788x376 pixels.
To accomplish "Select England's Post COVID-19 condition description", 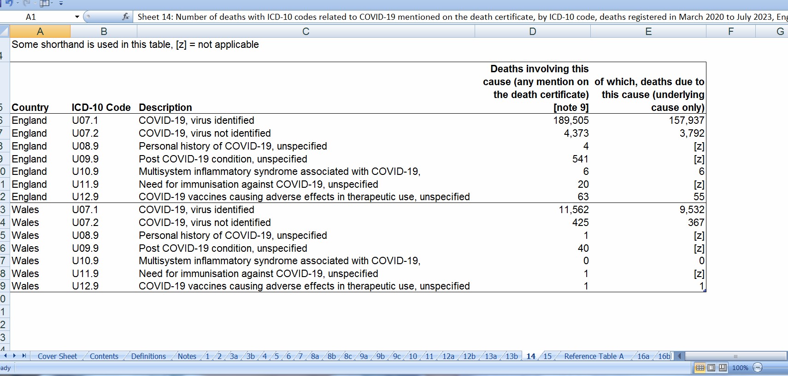I will click(306, 159).
